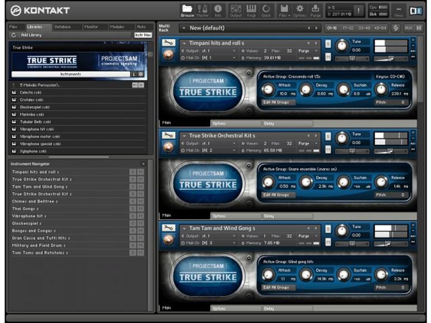Image resolution: width=431 pixels, height=323 pixels.
Task: Toggle solo for Bongos and Congas in Navigator
Action: (x=133, y=231)
